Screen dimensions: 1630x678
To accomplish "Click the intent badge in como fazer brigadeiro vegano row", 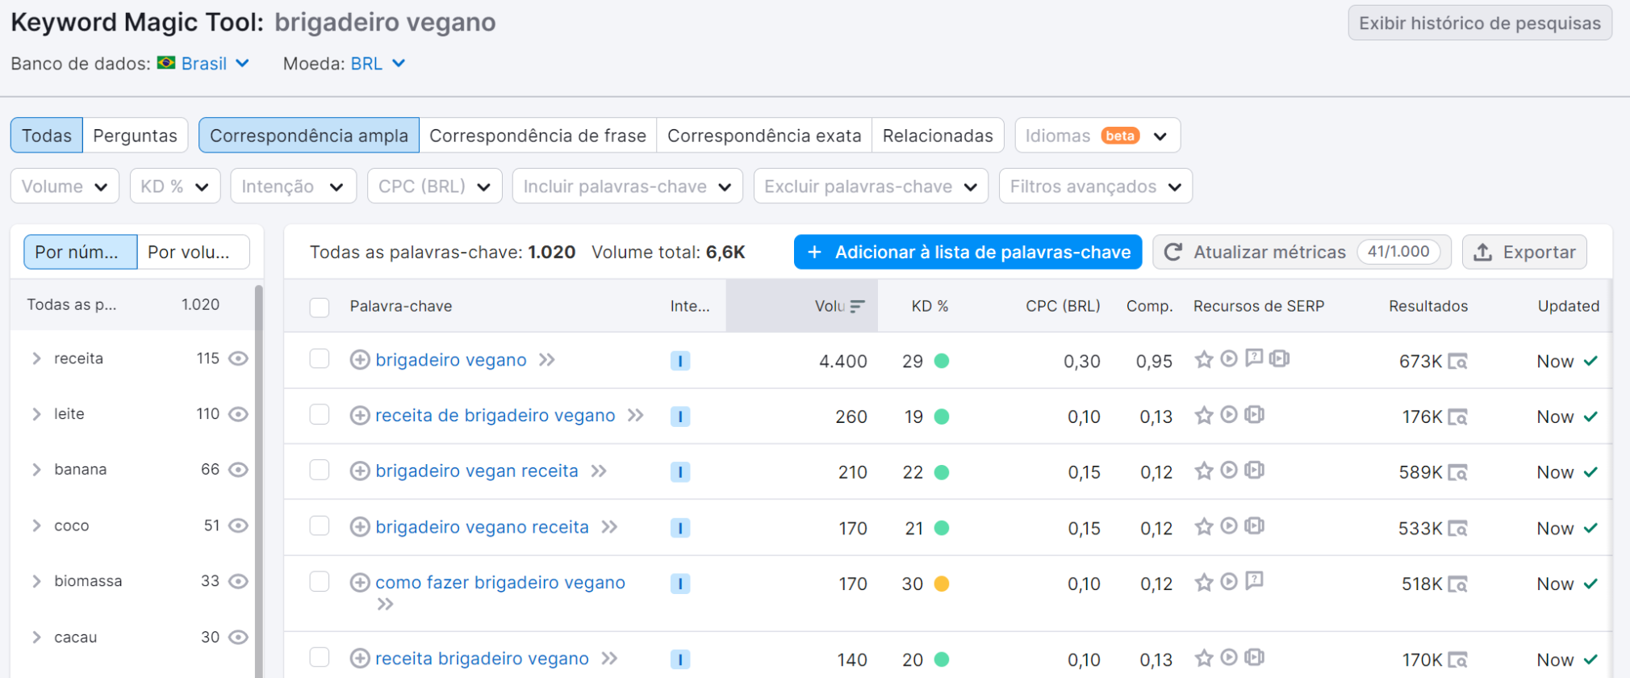I will (x=680, y=584).
